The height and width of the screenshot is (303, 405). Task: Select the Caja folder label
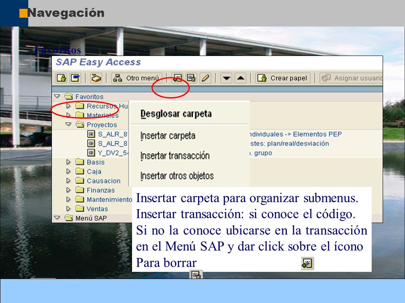tap(94, 171)
